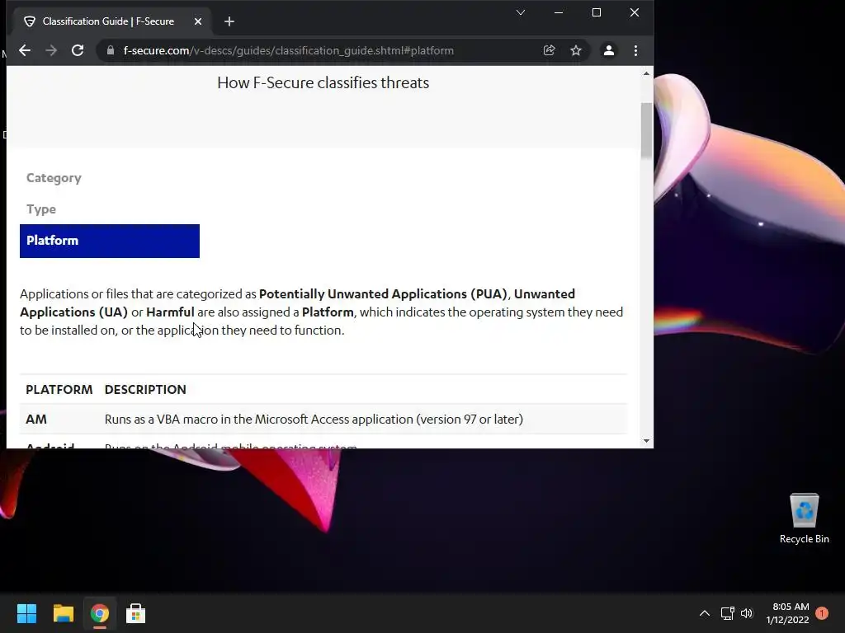Go back to the previous page
This screenshot has width=845, height=633.
(x=25, y=50)
